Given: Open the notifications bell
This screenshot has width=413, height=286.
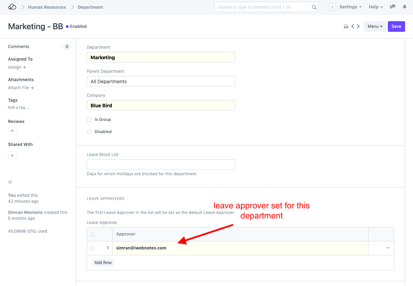Looking at the screenshot, I should coord(404,7).
